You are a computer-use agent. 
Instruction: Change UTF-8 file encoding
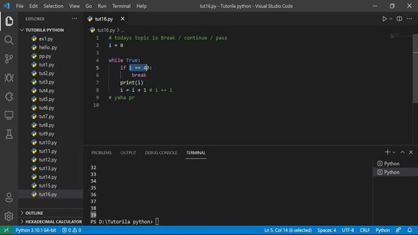point(348,230)
